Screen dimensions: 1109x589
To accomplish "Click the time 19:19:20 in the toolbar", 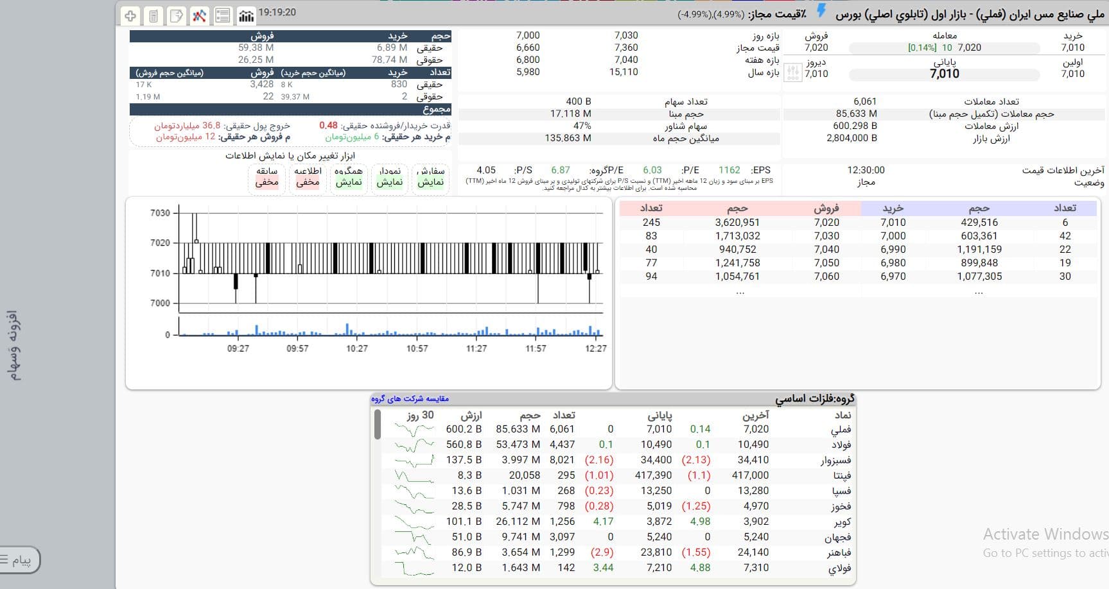I will click(277, 12).
